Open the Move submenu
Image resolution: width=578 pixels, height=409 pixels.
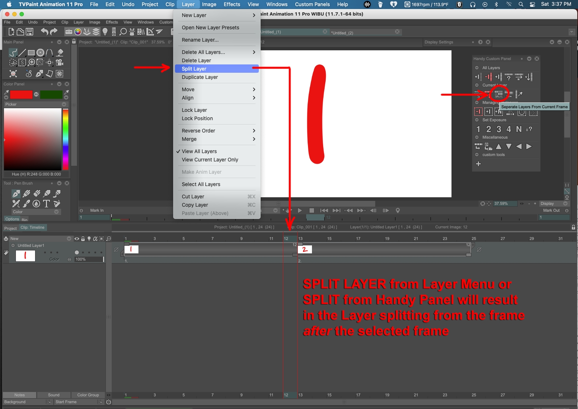tap(217, 89)
